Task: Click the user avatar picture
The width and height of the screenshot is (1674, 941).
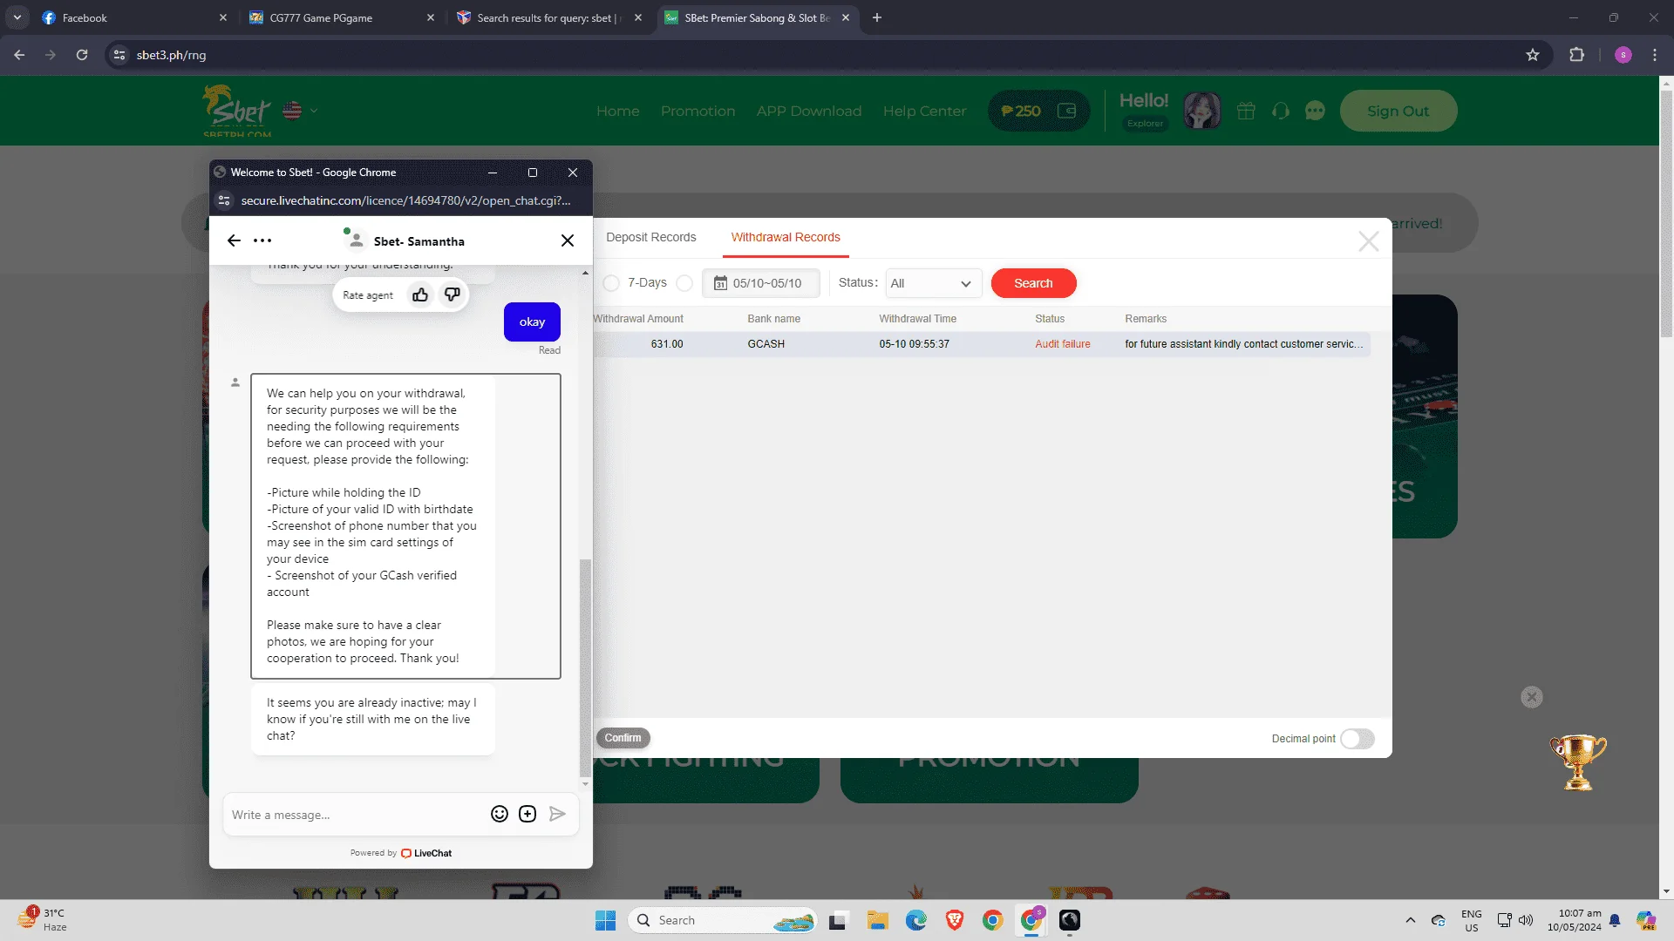Action: [1202, 111]
